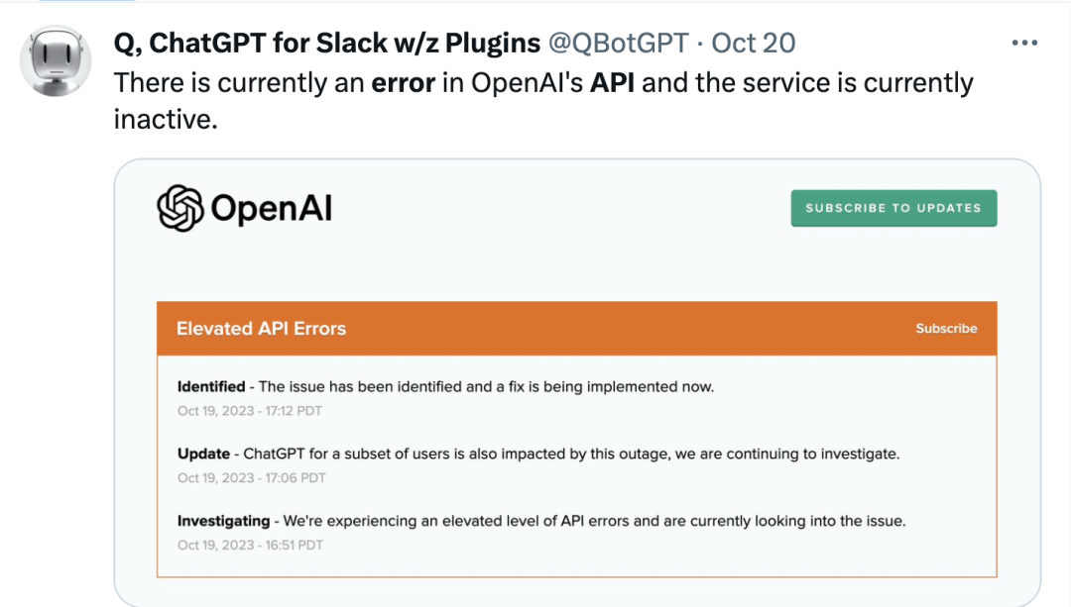Viewport: 1071px width, 607px height.
Task: Click the Oct 19, 2023 - 16:51 PDT timestamp
Action: click(250, 545)
